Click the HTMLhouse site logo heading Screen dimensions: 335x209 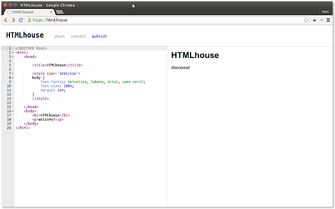pyautogui.click(x=25, y=35)
